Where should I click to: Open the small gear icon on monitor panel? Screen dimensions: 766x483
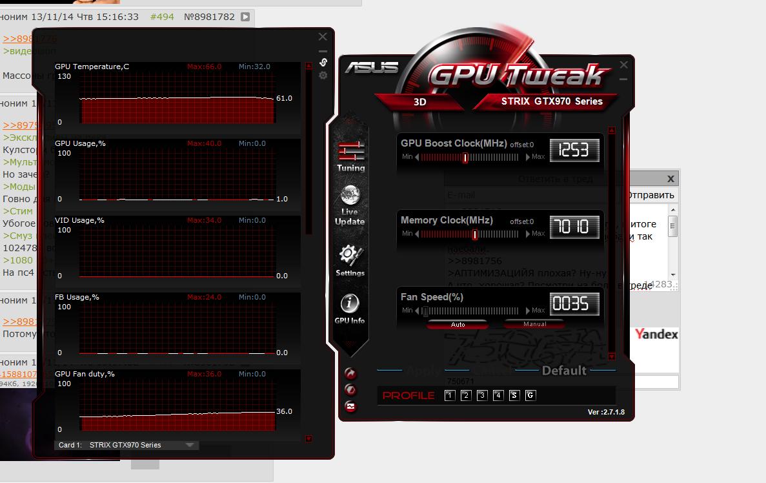click(x=323, y=76)
